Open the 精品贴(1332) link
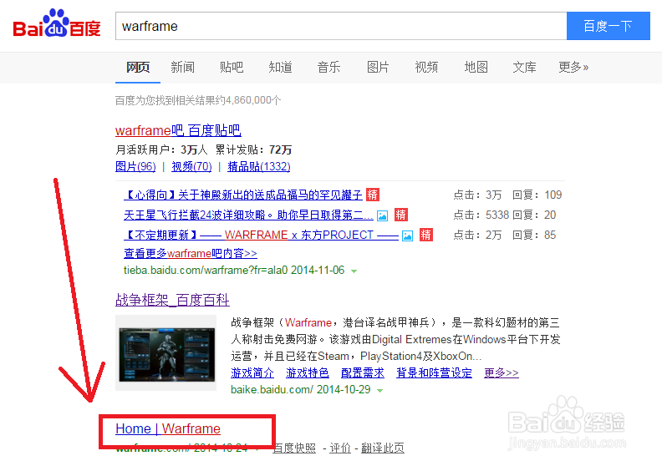The image size is (662, 466). point(259,166)
